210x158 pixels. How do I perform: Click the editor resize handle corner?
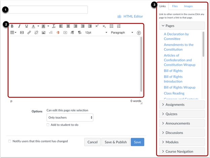pyautogui.click(x=141, y=103)
